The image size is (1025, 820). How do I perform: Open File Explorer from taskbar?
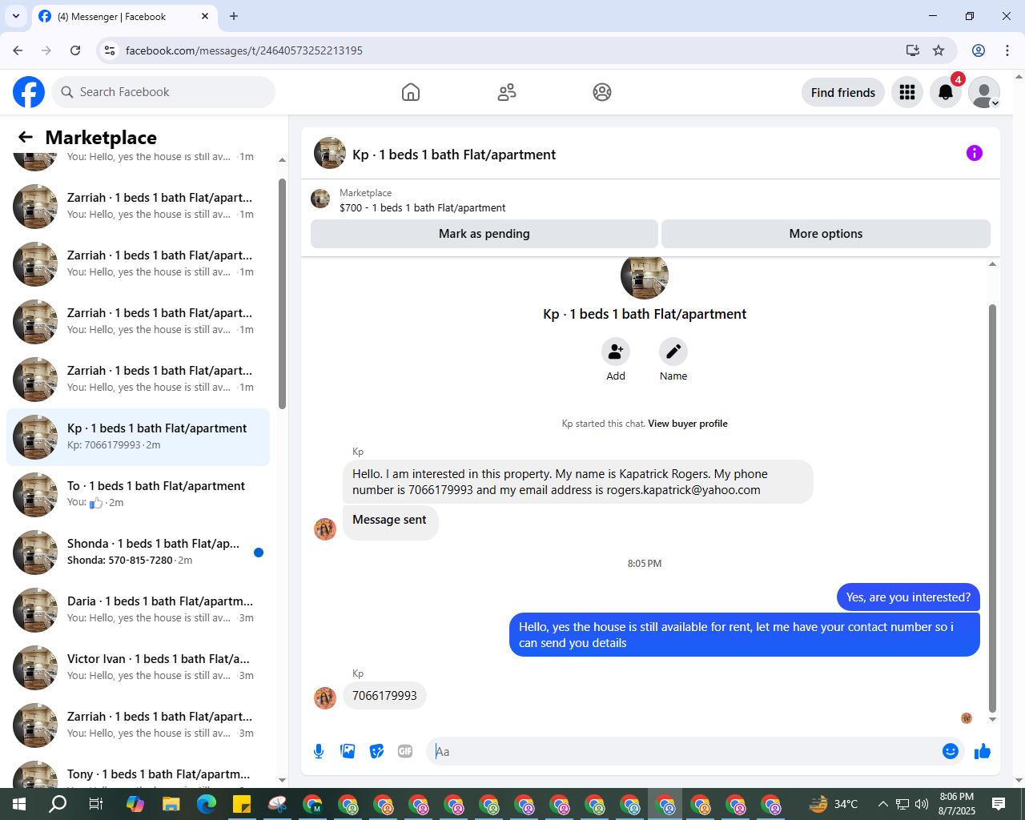tap(171, 804)
